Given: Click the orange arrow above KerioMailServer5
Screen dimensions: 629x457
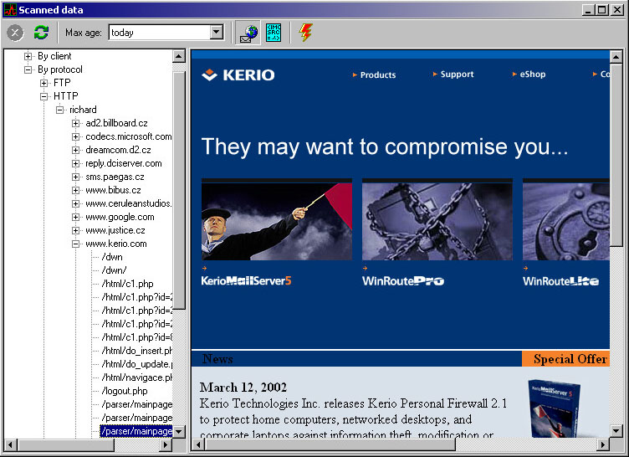Looking at the screenshot, I should [205, 268].
